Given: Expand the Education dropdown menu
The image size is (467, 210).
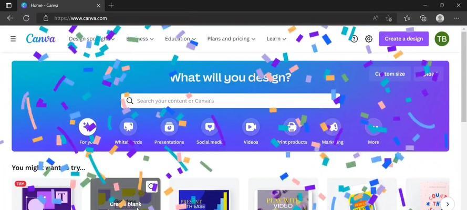Looking at the screenshot, I should click(181, 39).
